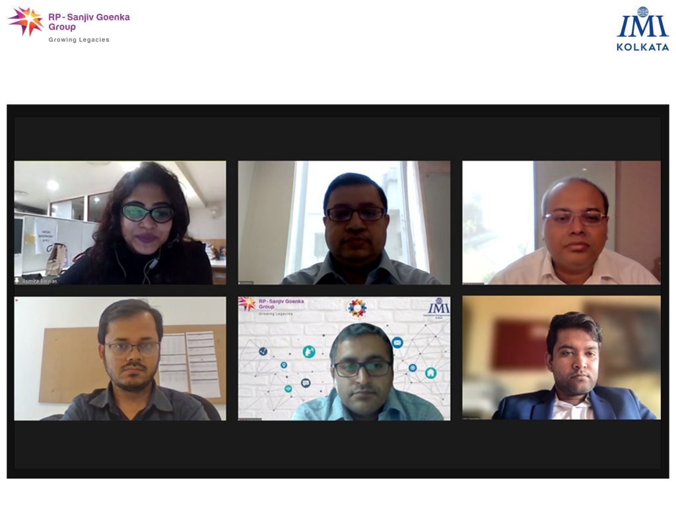676x507 pixels.
Task: Select the top-left woman with headphones video tile
Action: click(120, 223)
